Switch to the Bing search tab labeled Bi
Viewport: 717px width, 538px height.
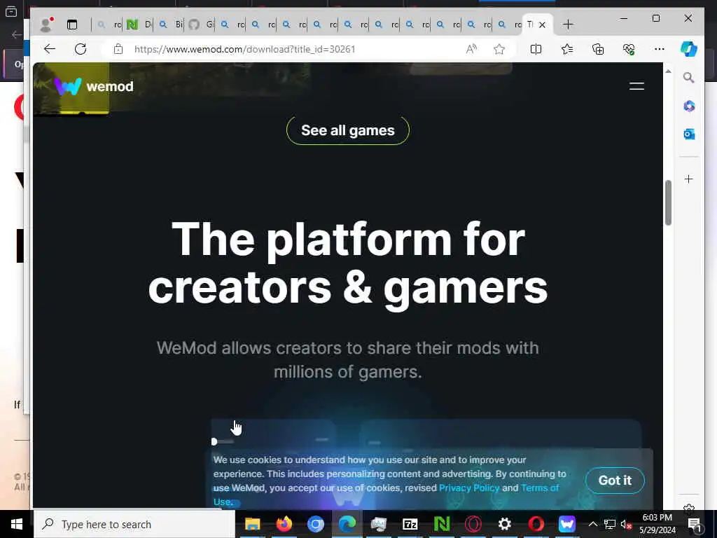point(169,25)
